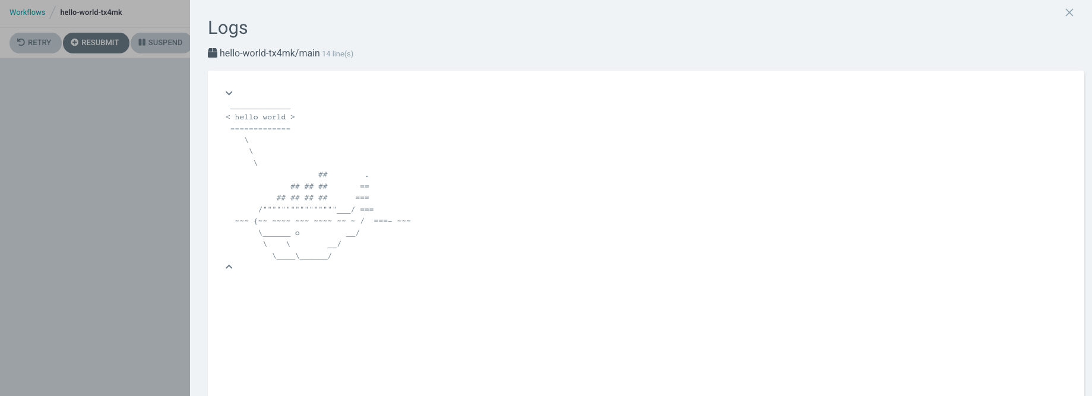Click the 14 line(s) count label
This screenshot has height=396, width=1092.
[x=337, y=53]
